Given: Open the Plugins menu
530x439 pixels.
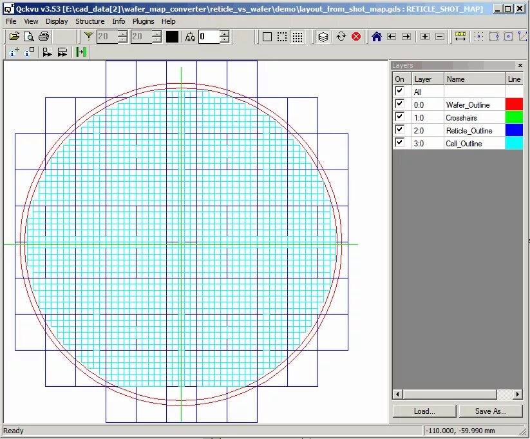Looking at the screenshot, I should (x=144, y=21).
